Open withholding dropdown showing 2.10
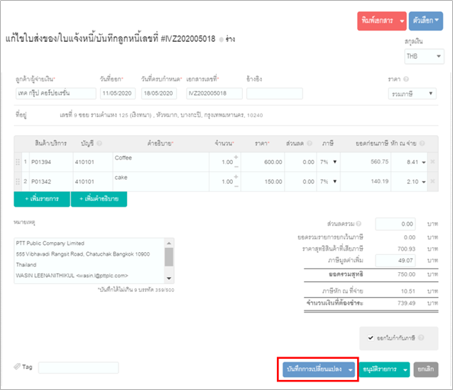 point(424,182)
